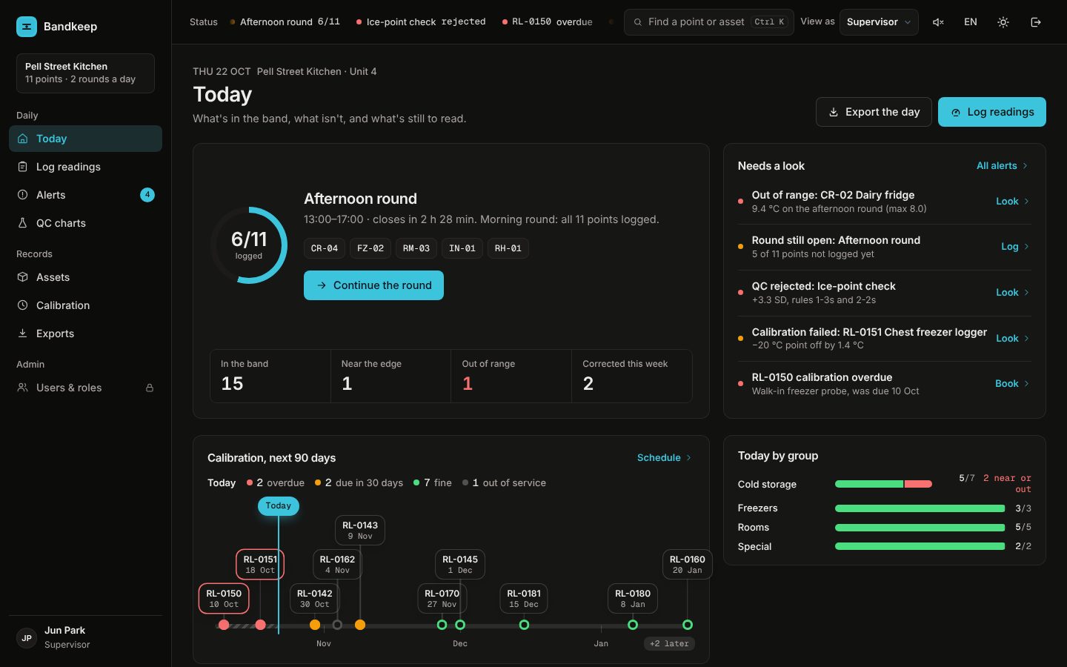Select the RL-0151 18 Oct timeline marker

point(260,565)
